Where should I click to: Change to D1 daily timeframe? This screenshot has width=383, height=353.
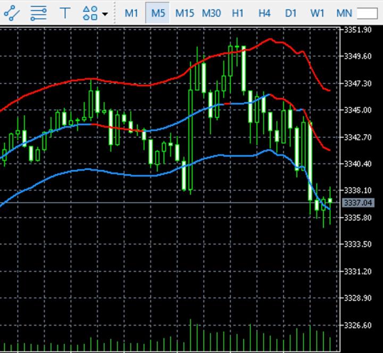[290, 13]
